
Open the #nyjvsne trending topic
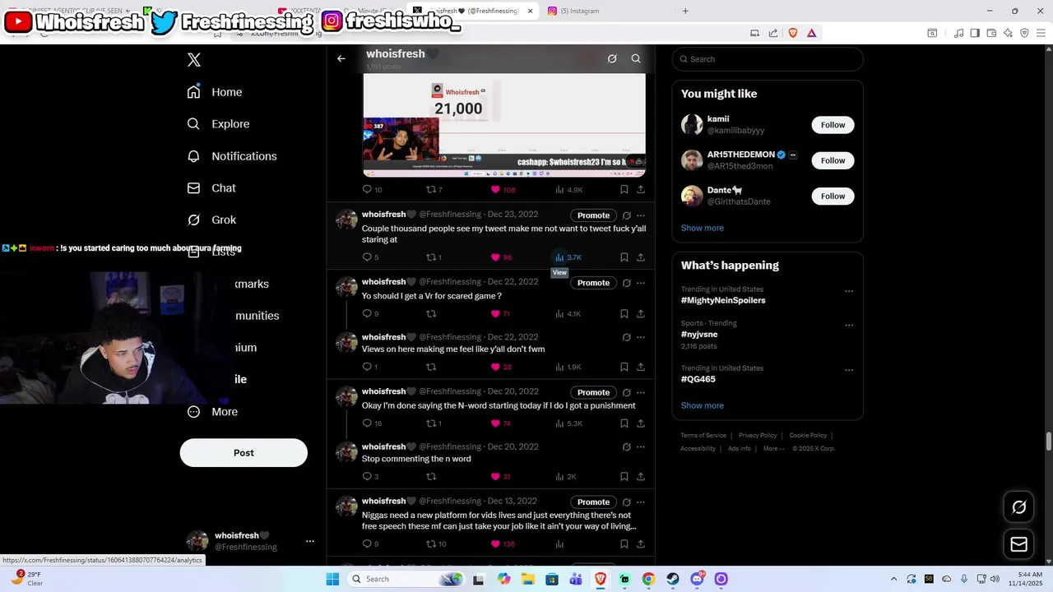[699, 335]
